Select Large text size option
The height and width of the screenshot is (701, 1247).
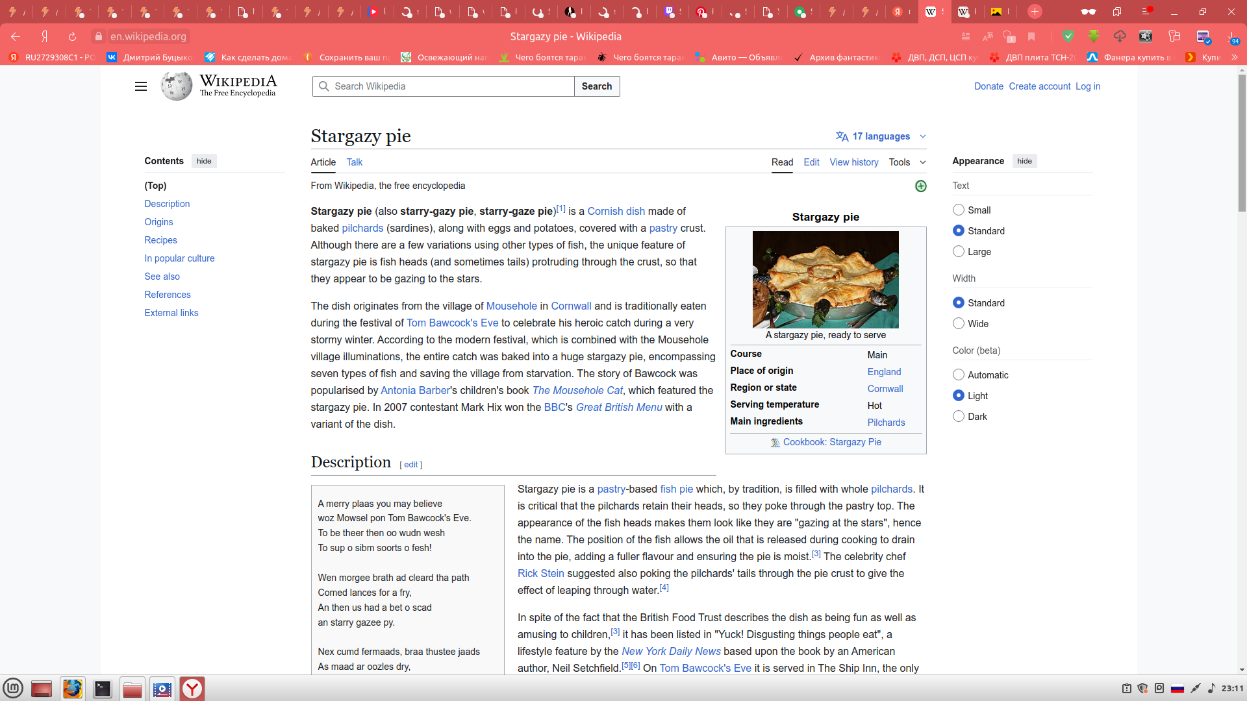[x=958, y=251]
